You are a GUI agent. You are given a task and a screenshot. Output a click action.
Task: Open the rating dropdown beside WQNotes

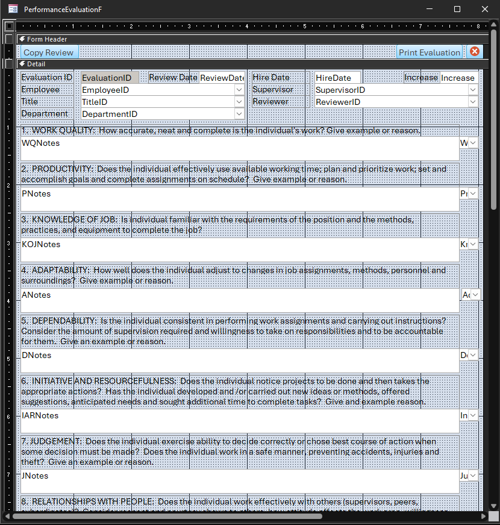[x=473, y=143]
